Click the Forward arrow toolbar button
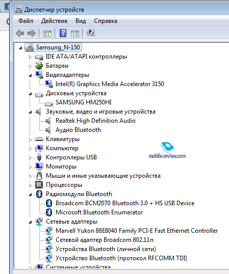This screenshot has width=229, height=274. (x=32, y=33)
